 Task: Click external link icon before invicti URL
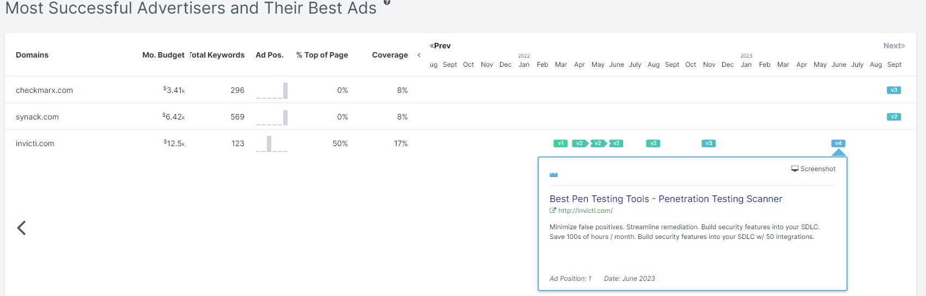[x=553, y=211]
